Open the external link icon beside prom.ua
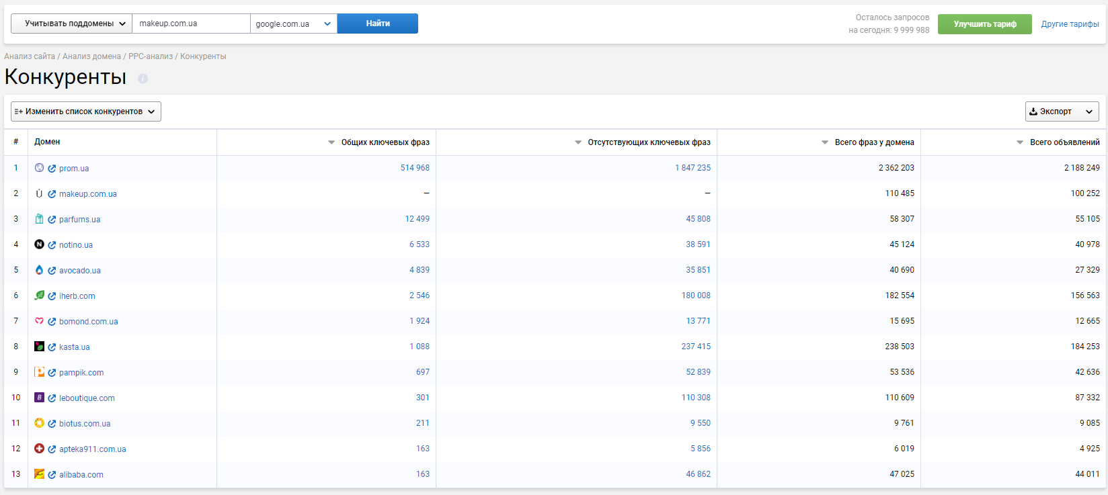 [52, 169]
